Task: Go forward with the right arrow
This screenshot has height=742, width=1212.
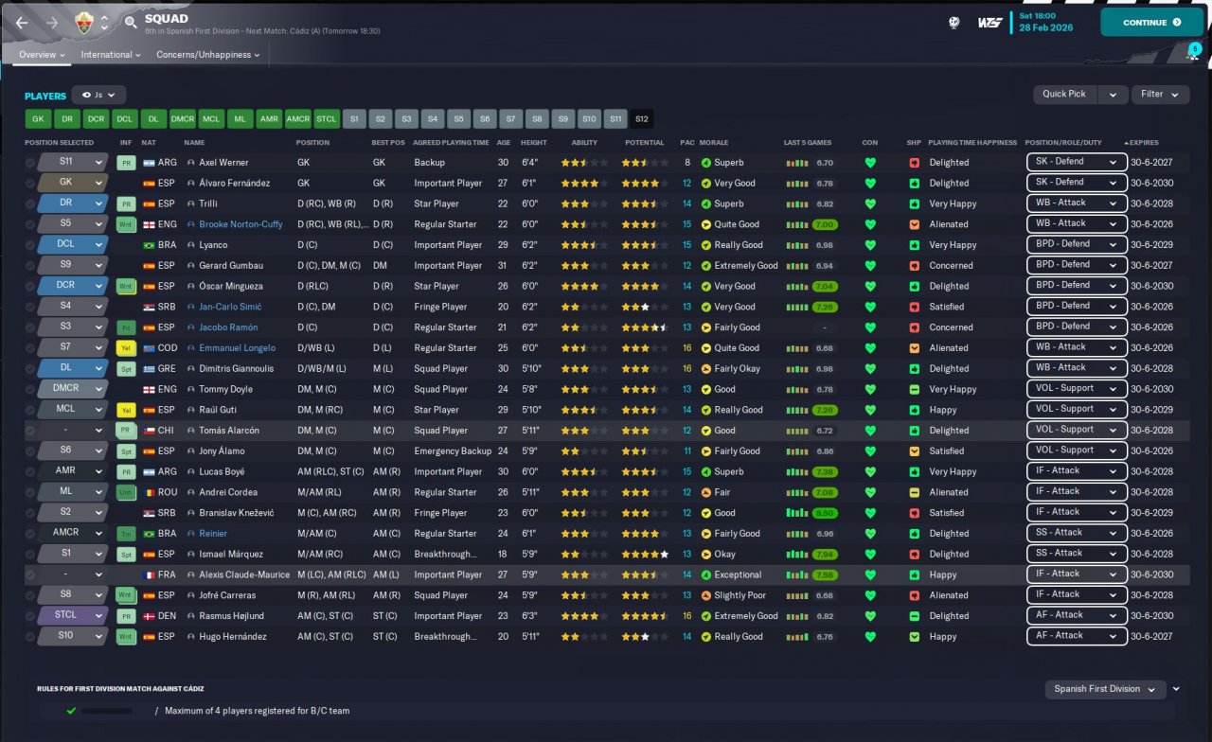Action: [52, 22]
